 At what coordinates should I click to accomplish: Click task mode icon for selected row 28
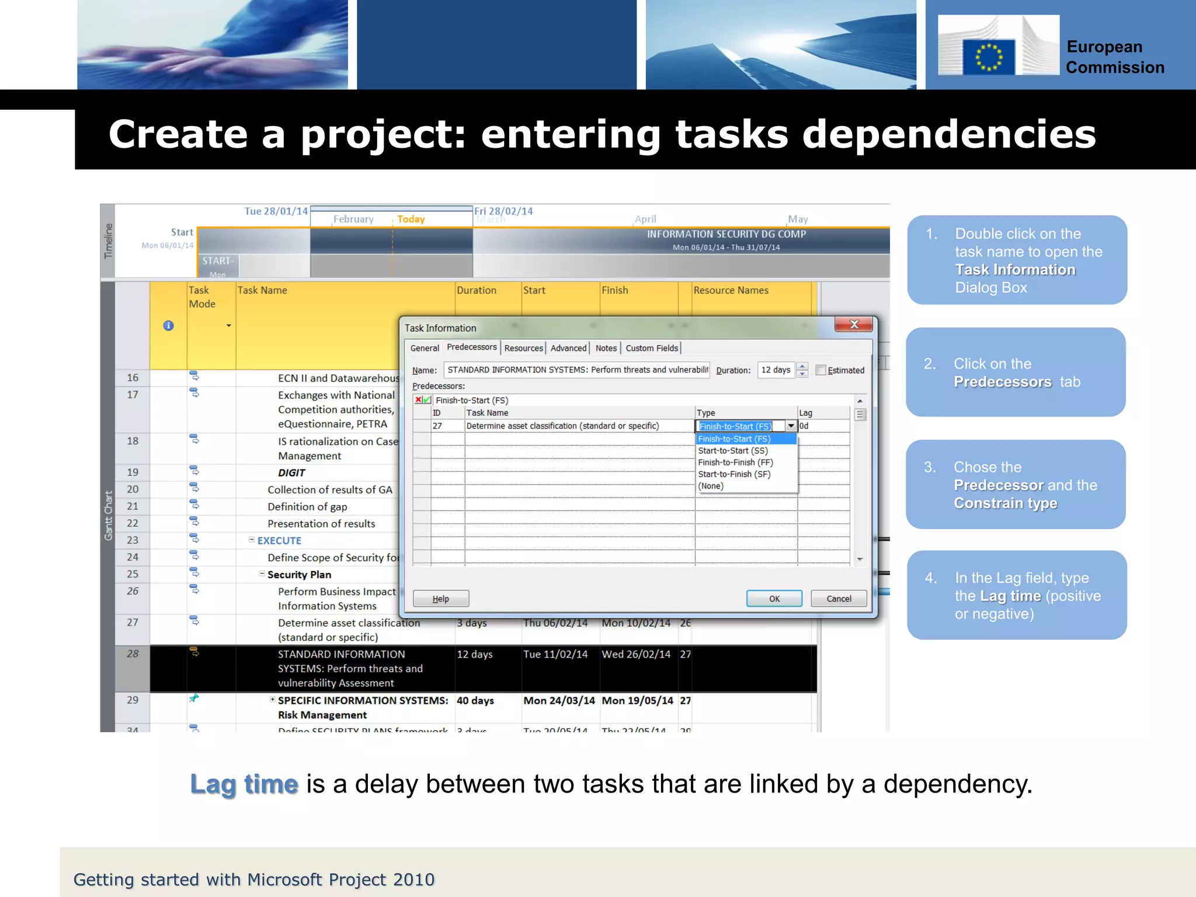tap(194, 652)
